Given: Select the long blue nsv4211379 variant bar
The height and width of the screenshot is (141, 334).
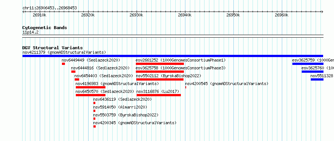Looking at the screenshot, I should coord(173,56).
